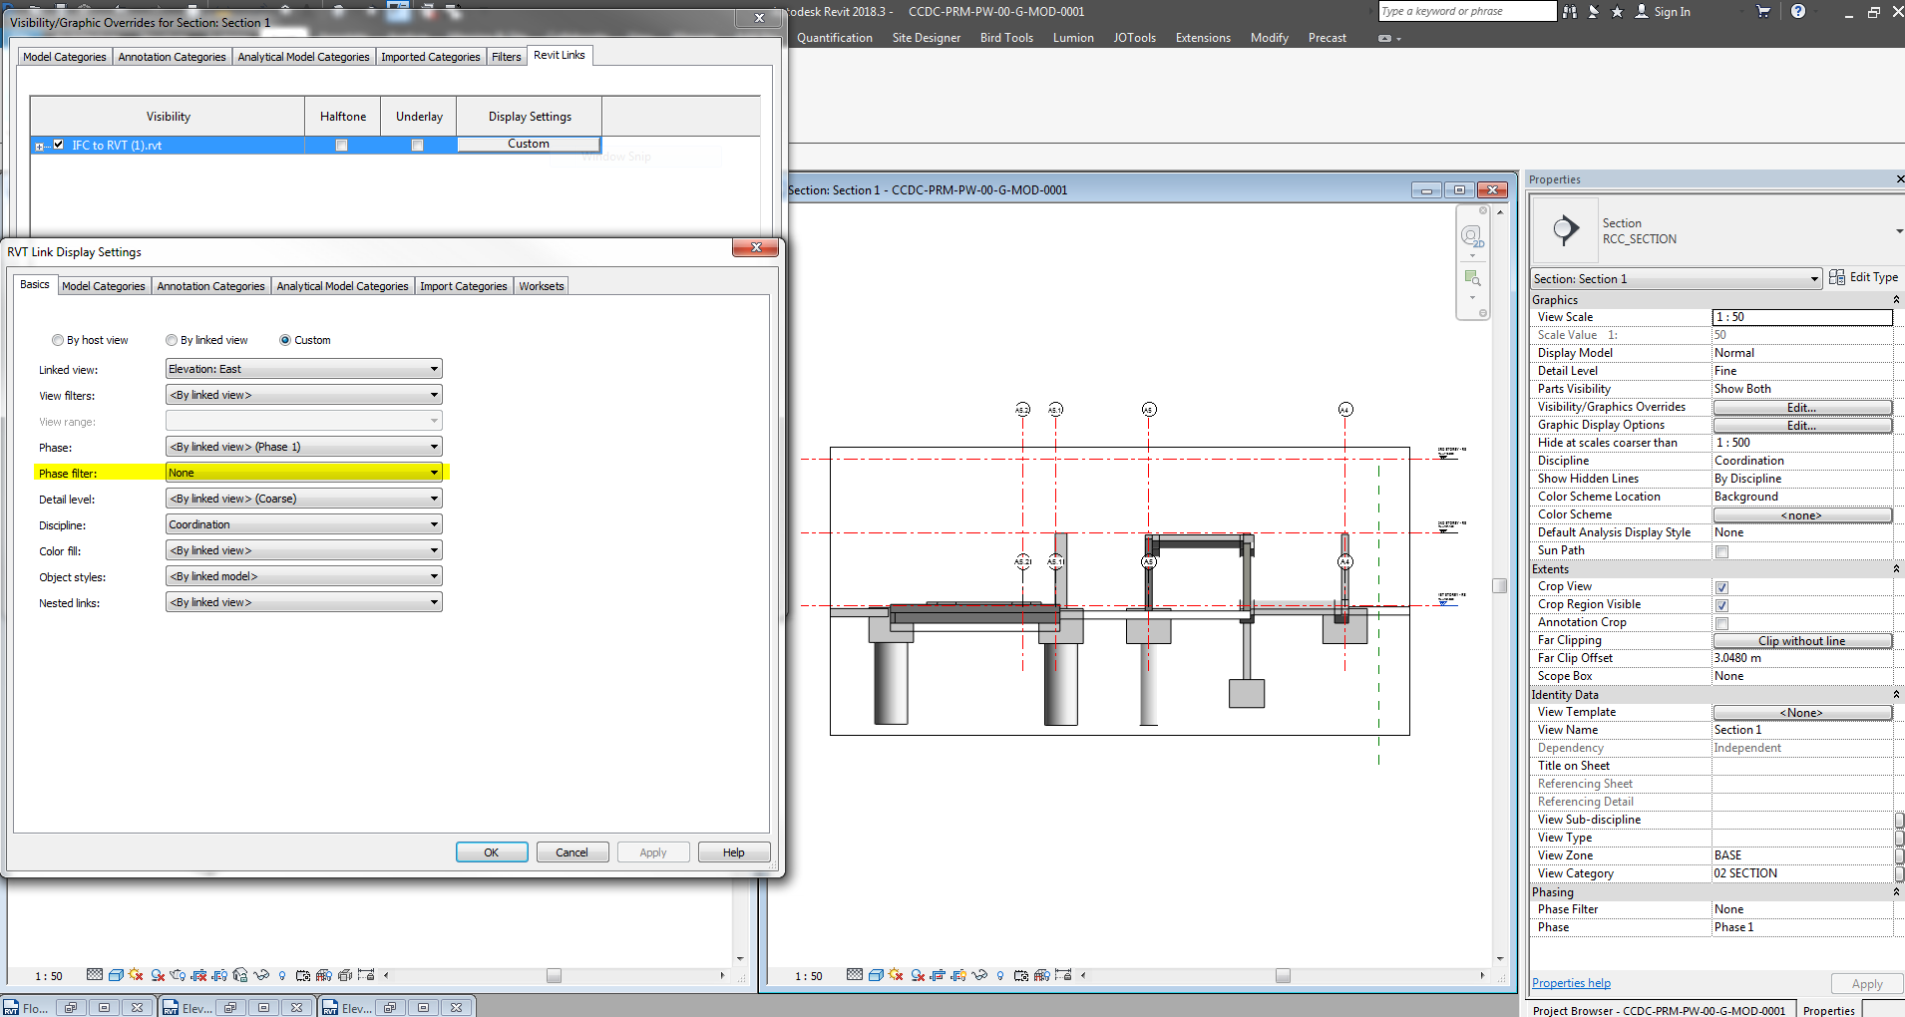Click OK in RVT Link Display Settings
This screenshot has height=1017, width=1905.
[x=491, y=852]
